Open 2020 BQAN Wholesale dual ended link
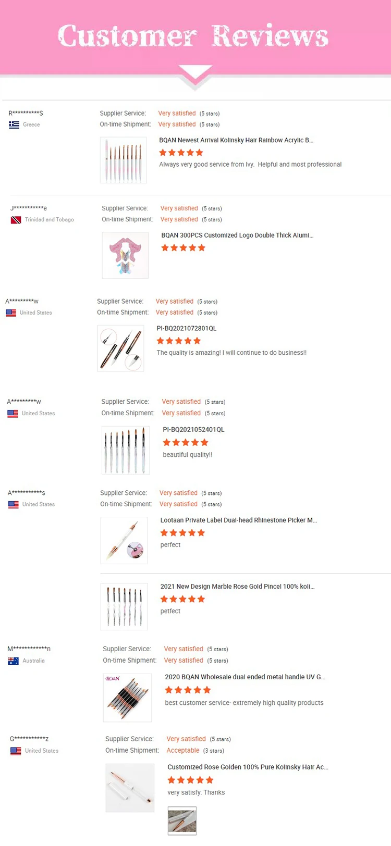The width and height of the screenshot is (391, 846). click(x=245, y=677)
